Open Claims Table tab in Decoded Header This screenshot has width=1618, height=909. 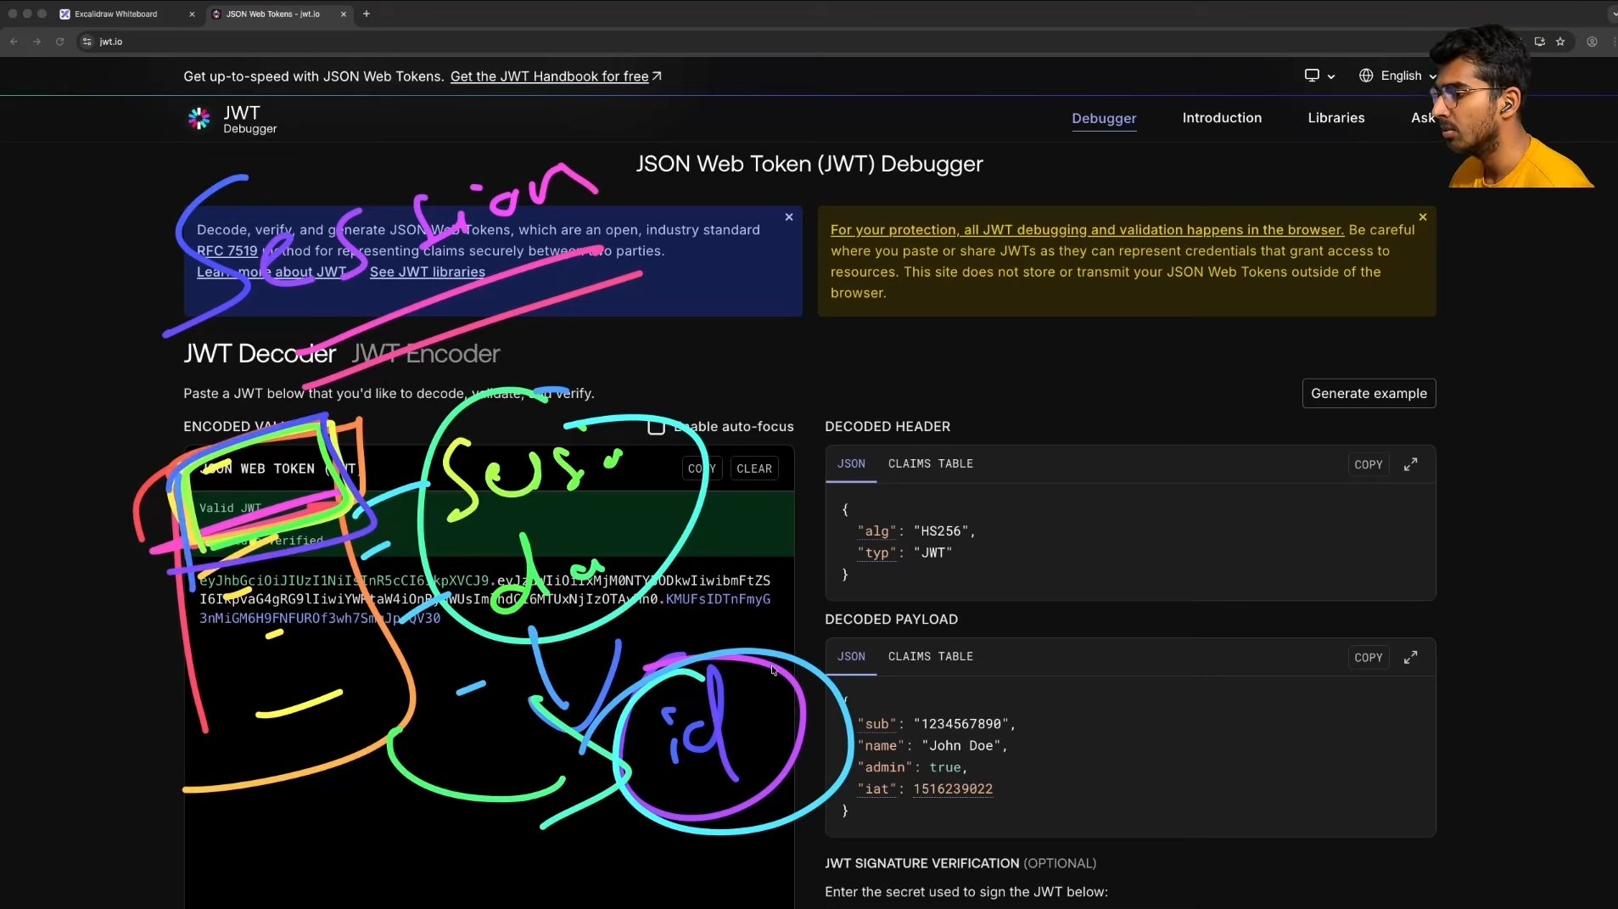(x=930, y=464)
